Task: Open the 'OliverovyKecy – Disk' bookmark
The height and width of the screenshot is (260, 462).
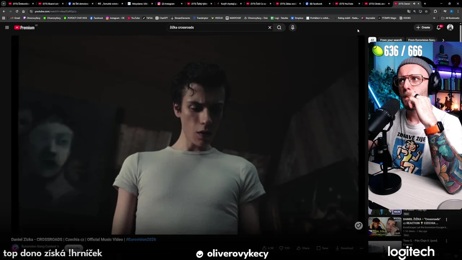Action: click(256, 18)
